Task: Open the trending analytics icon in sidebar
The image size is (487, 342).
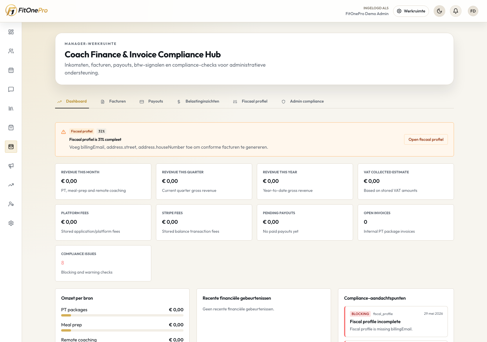Action: (x=11, y=185)
